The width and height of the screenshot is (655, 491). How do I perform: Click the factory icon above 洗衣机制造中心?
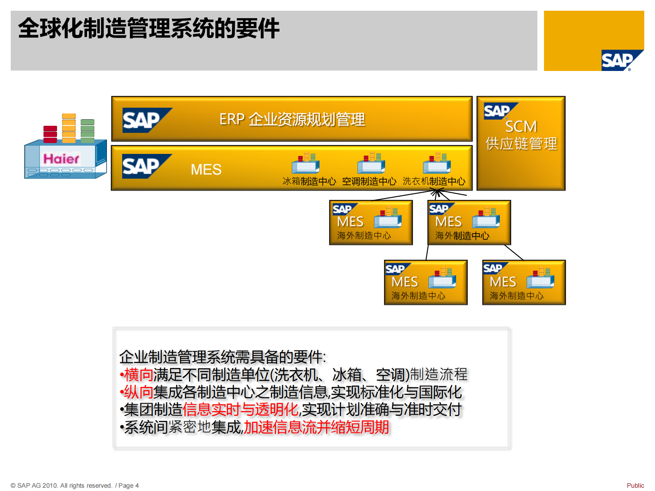[x=437, y=163]
